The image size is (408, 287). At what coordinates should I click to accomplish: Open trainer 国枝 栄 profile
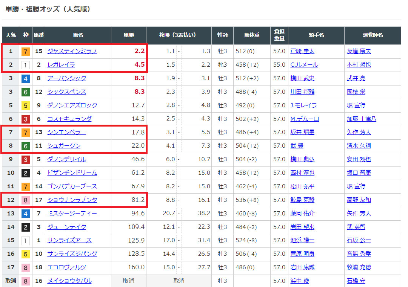tap(356, 92)
